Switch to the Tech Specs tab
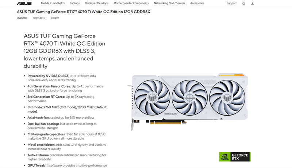Viewport: 292px width, 168px height. tap(39, 18)
